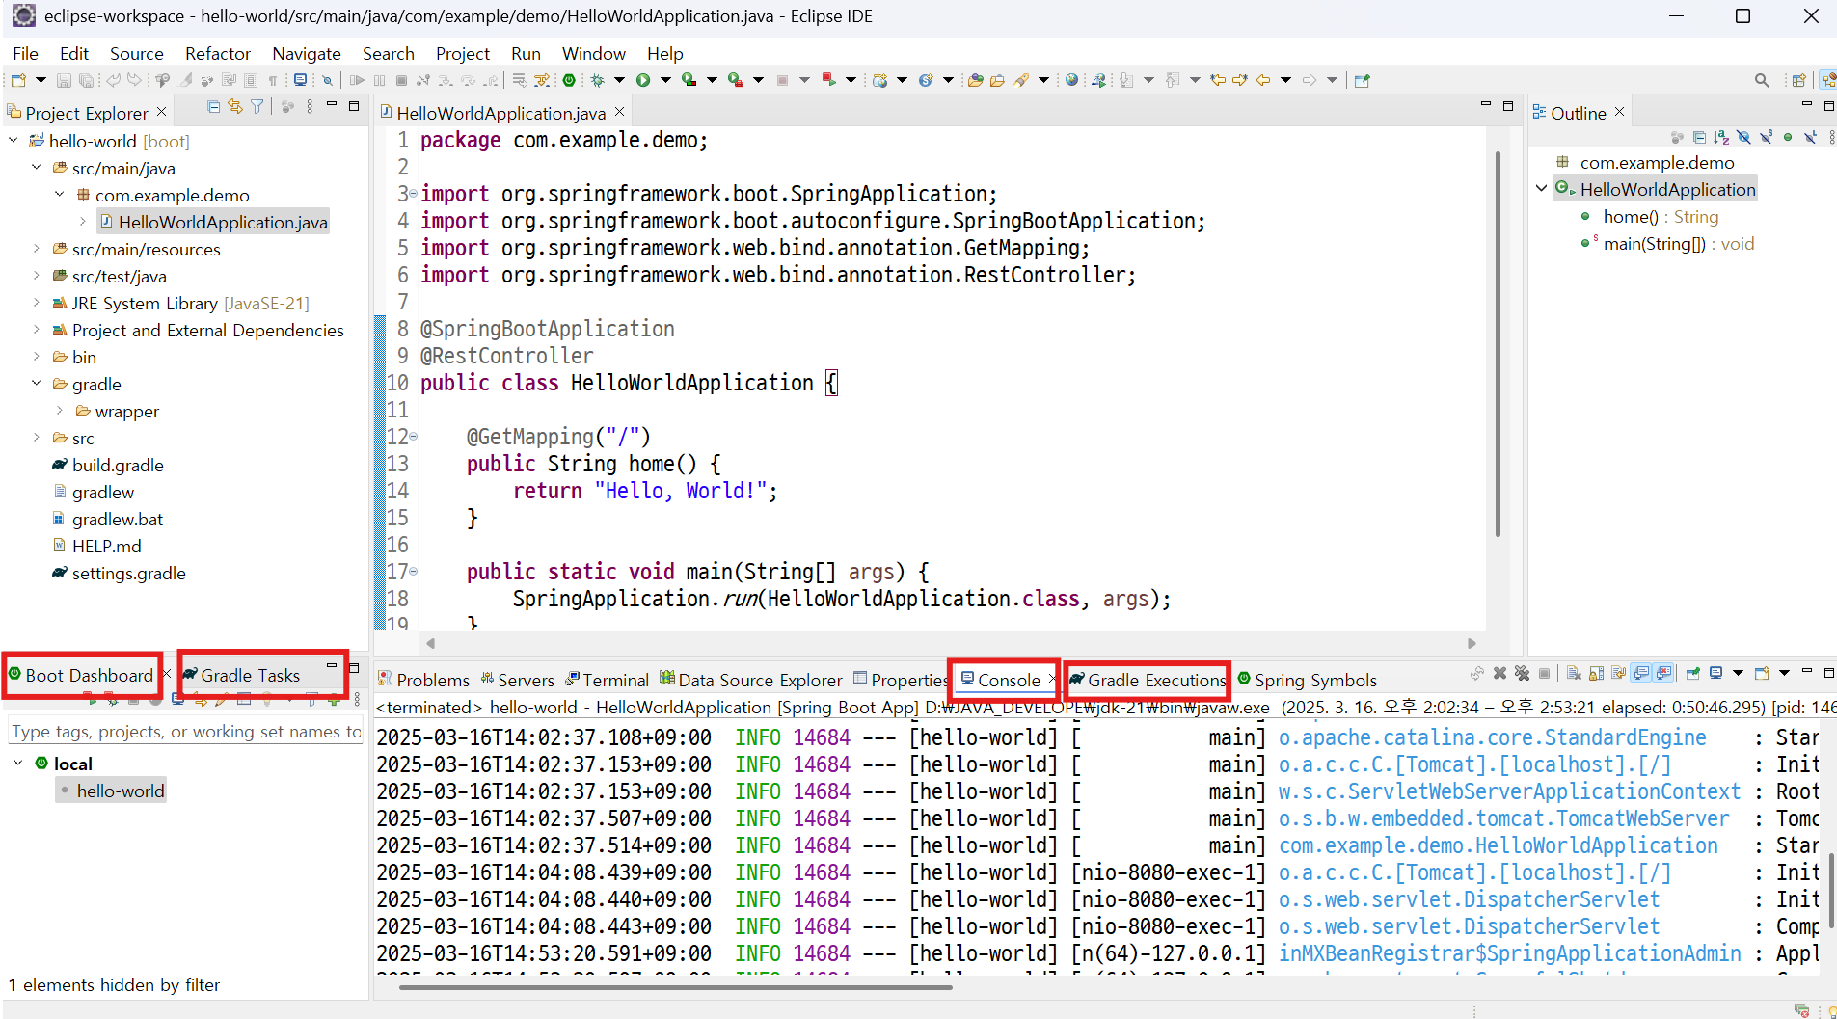Click the Run Coverage icon in toolbar
Screen dimensions: 1837x1019
(689, 80)
